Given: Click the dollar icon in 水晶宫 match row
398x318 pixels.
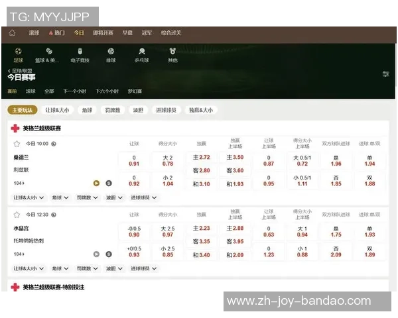Looking at the screenshot, I should coord(109,254).
